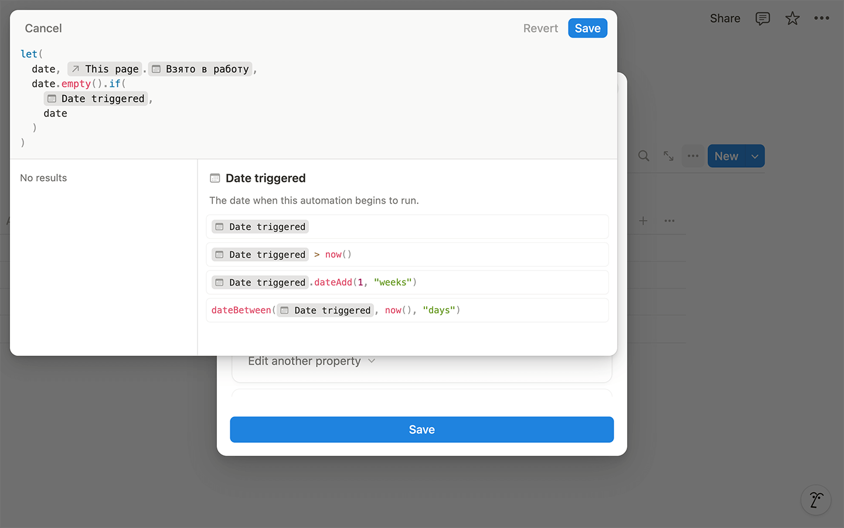The width and height of the screenshot is (844, 528).
Task: Choose the dateBetween days example
Action: pyautogui.click(x=407, y=310)
